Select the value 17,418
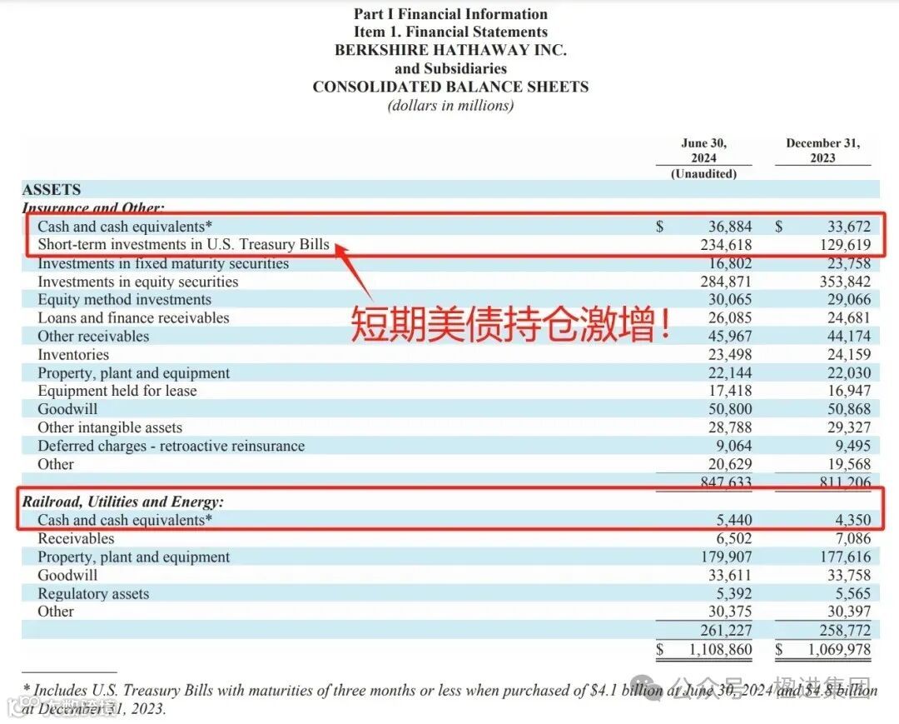This screenshot has width=899, height=724. [730, 391]
